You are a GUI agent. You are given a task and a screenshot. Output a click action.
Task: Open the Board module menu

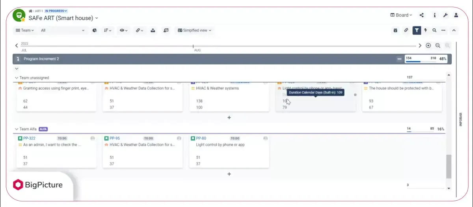pos(401,15)
